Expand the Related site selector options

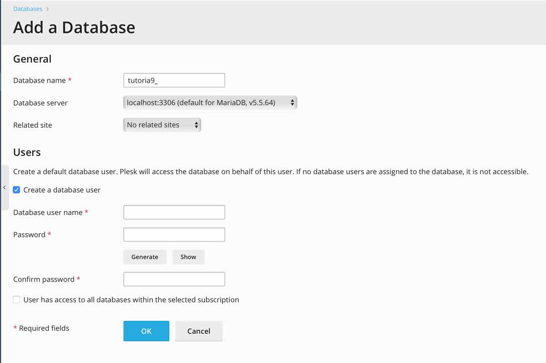pos(162,125)
